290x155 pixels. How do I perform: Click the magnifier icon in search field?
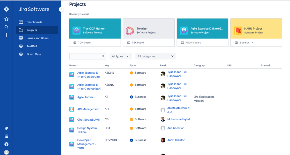point(103,56)
